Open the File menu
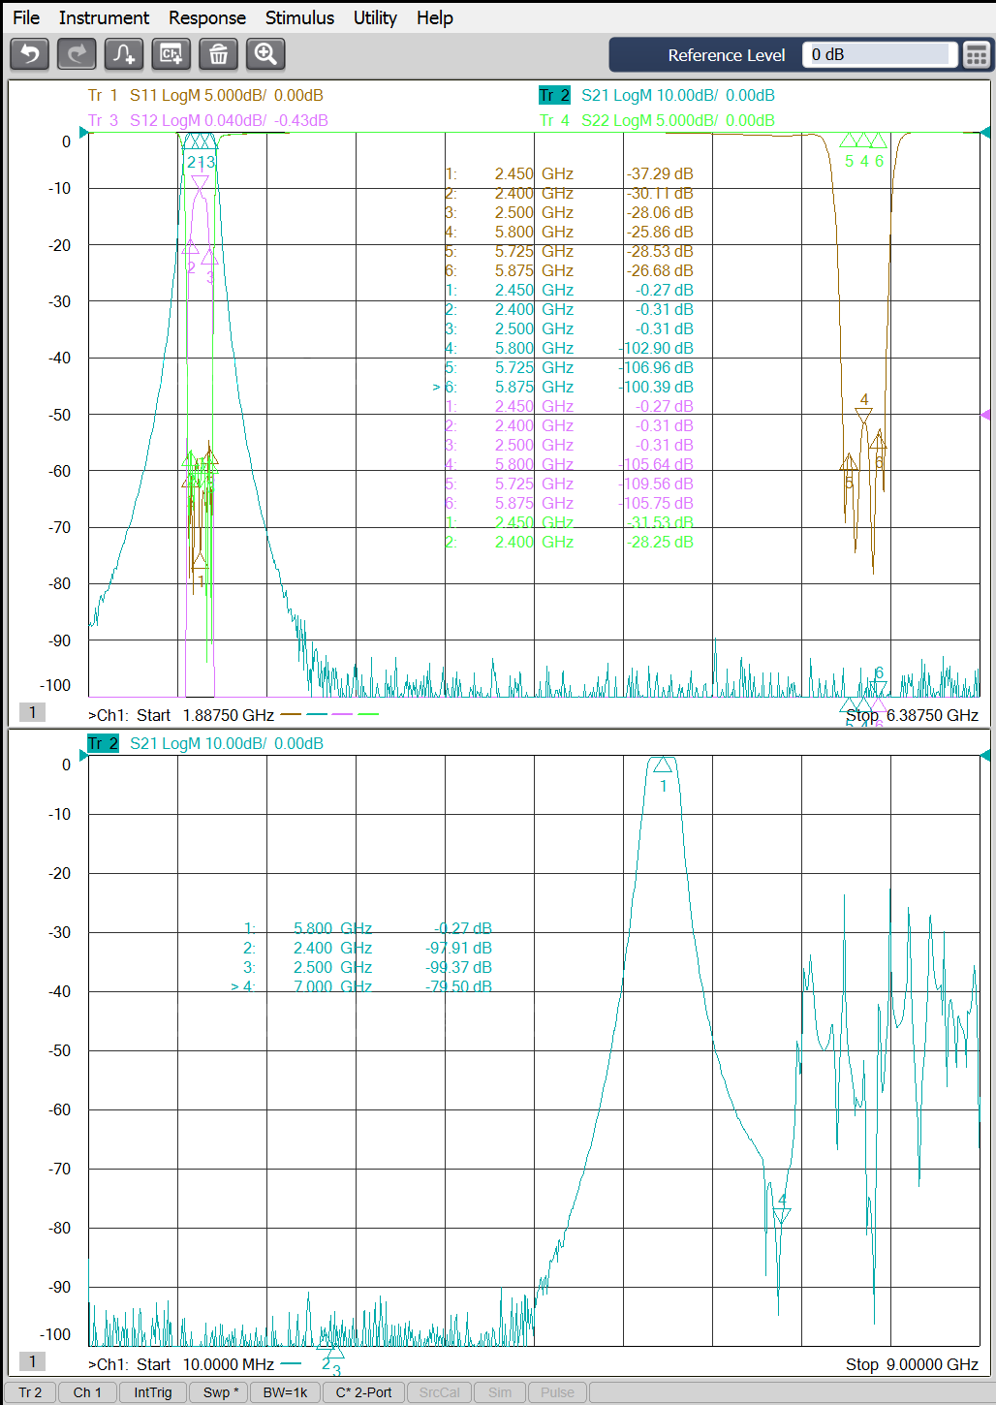Viewport: 996px width, 1405px height. pyautogui.click(x=26, y=17)
